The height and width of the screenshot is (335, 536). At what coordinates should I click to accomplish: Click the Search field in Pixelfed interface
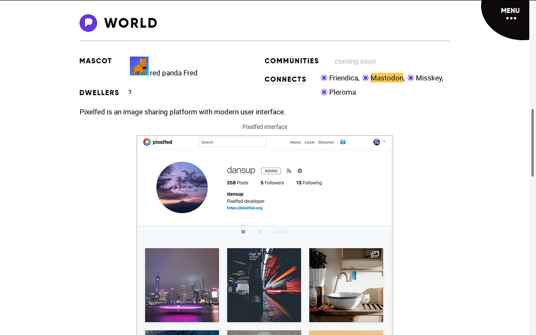232,142
